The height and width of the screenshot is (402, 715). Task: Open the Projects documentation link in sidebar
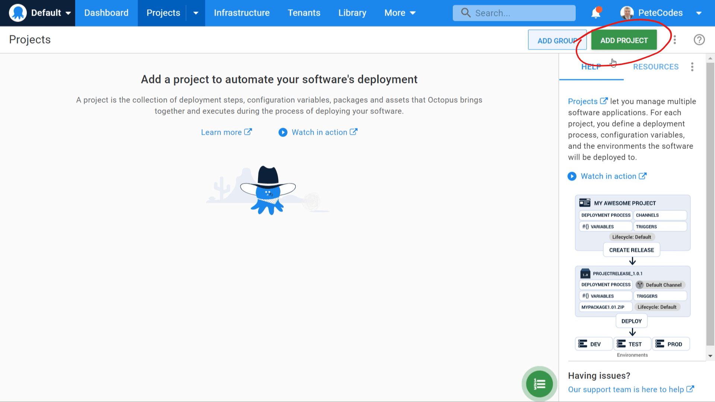[x=588, y=101]
